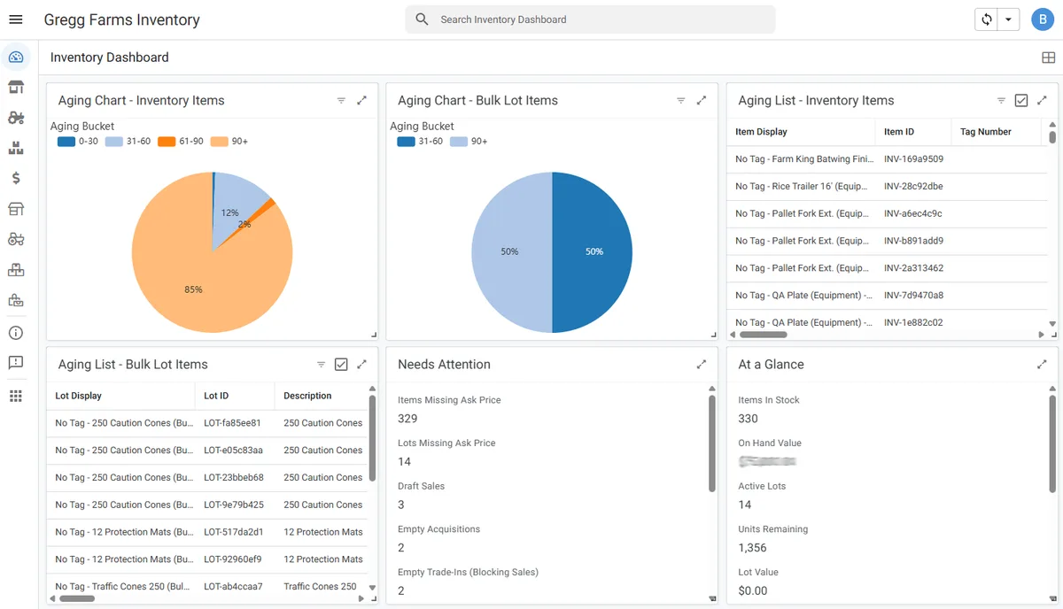Viewport: 1063px width, 609px height.
Task: Maximize the Aging List - Bulk Lot Items panel
Action: pyautogui.click(x=361, y=365)
